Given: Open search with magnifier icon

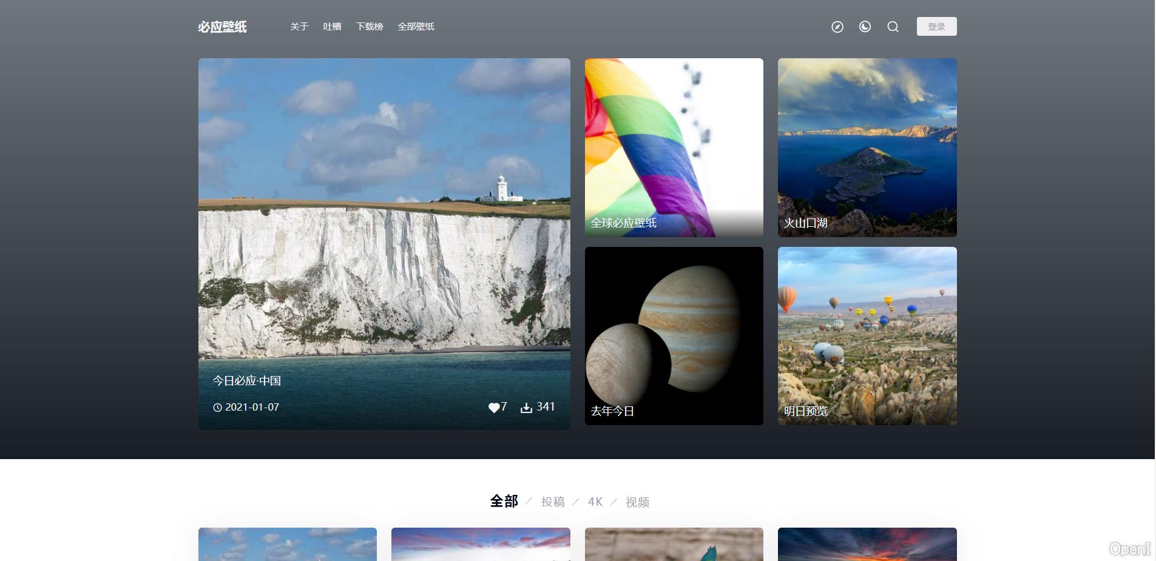Looking at the screenshot, I should (893, 27).
